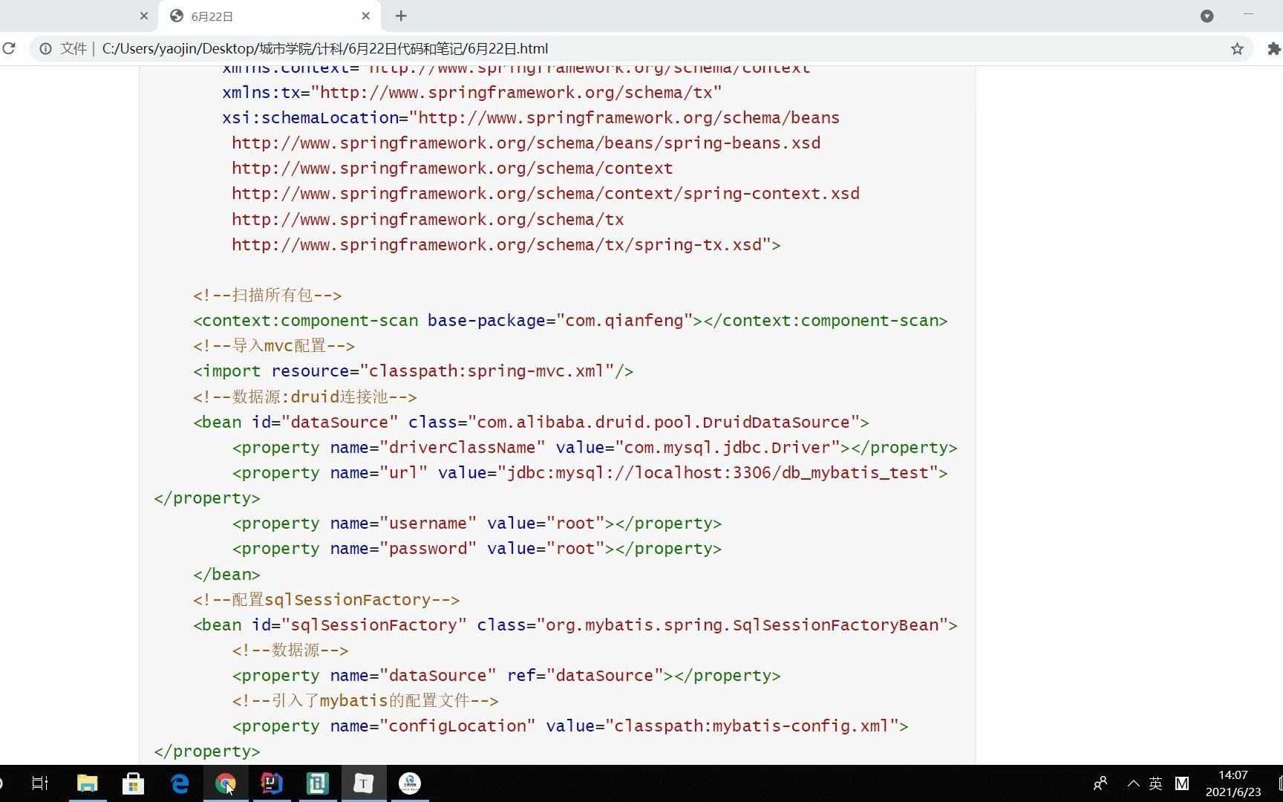Click the spring-context.xsd URL line
This screenshot has height=802, width=1283.
546,194
